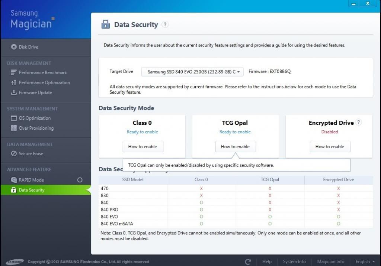Click the copyright notice in the footer
This screenshot has width=381, height=266.
[88, 262]
